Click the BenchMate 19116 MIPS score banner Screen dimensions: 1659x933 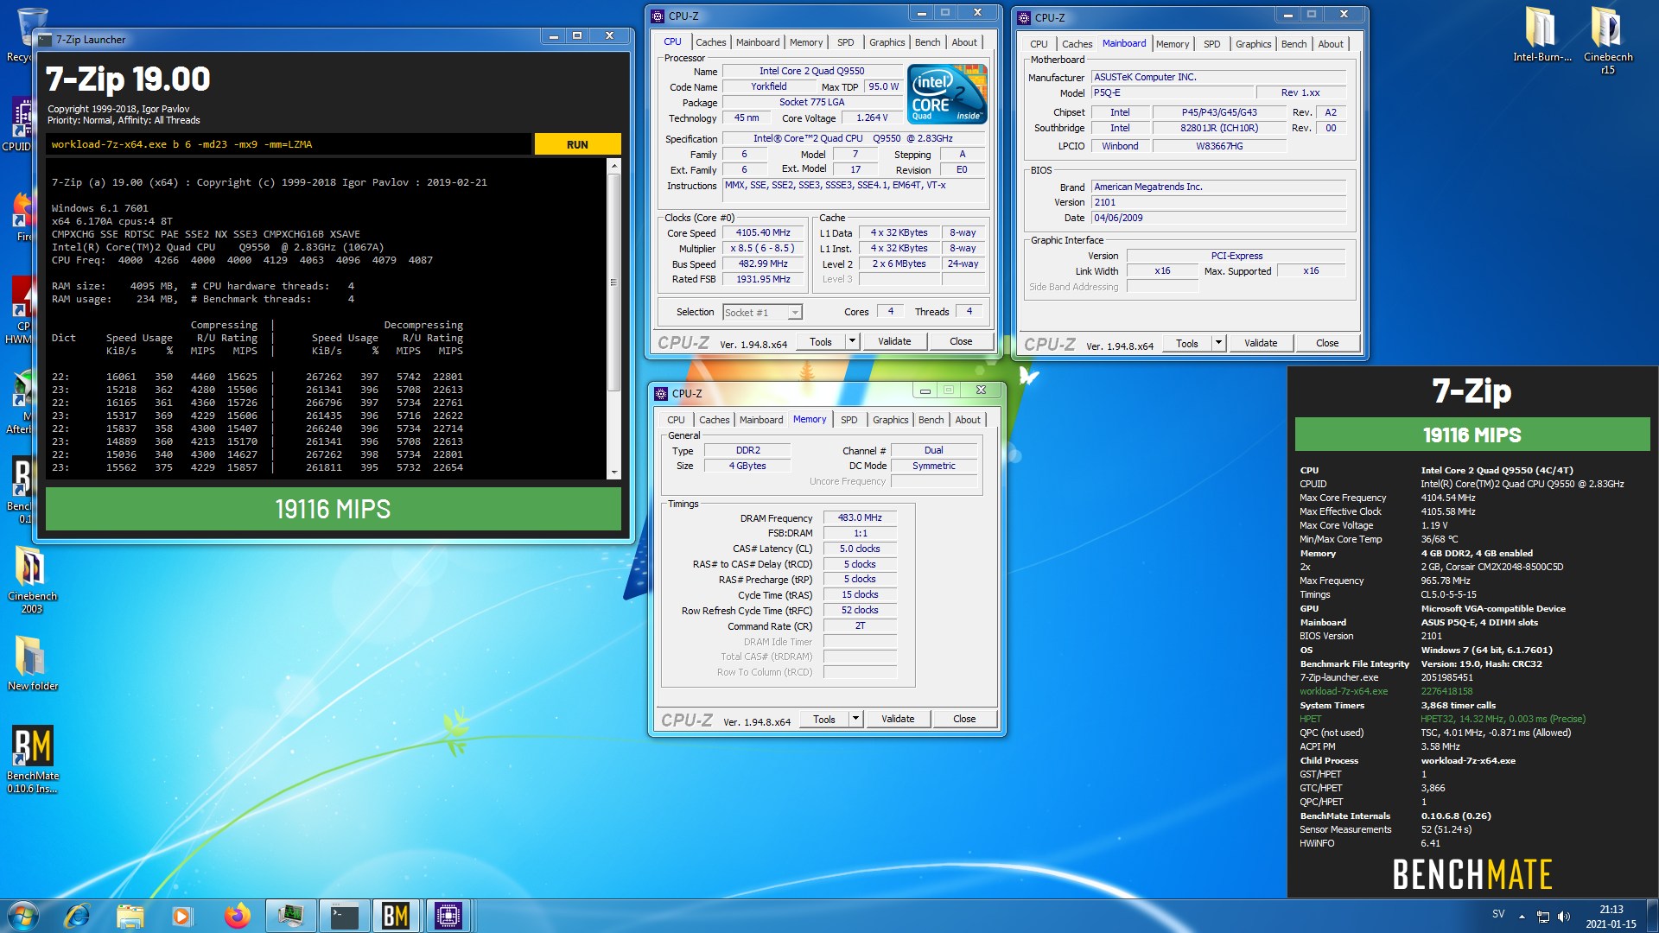click(1471, 435)
